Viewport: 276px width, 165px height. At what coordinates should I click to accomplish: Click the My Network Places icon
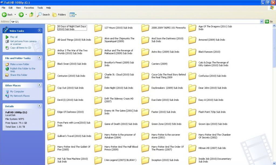(x=7, y=96)
